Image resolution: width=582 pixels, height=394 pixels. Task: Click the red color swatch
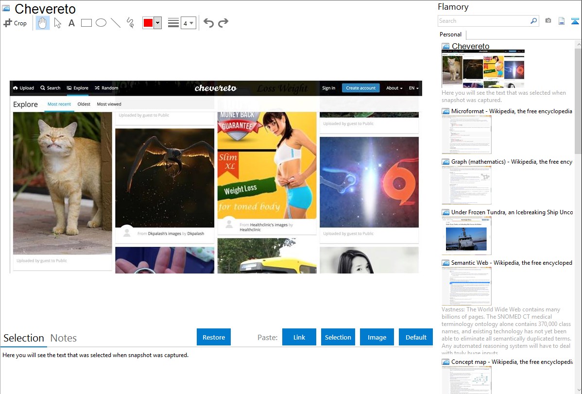148,23
